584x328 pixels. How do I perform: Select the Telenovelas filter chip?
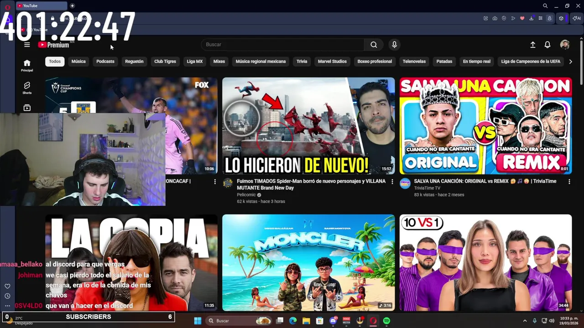tap(414, 61)
